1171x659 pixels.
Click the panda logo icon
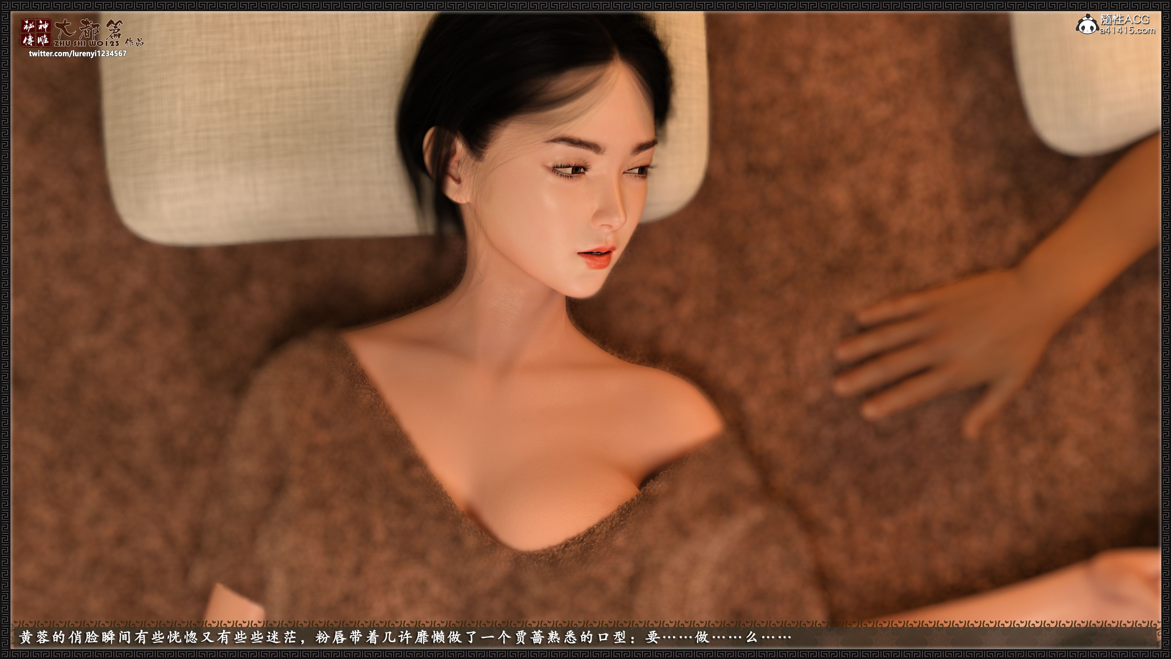[1087, 24]
